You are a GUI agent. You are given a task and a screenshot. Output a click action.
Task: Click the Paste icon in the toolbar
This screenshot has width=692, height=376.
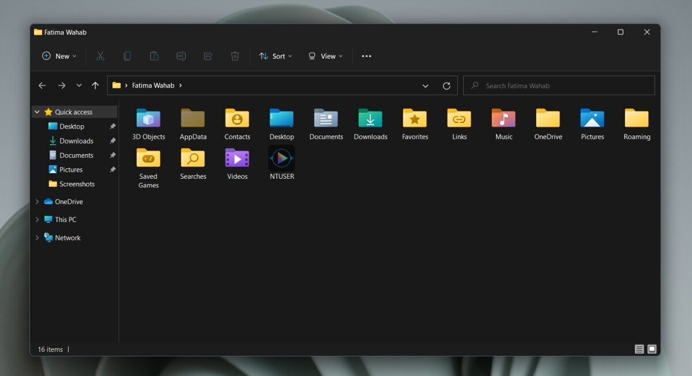coord(154,56)
